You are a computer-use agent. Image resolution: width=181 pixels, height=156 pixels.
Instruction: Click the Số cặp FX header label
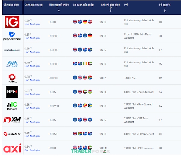click(x=165, y=5)
